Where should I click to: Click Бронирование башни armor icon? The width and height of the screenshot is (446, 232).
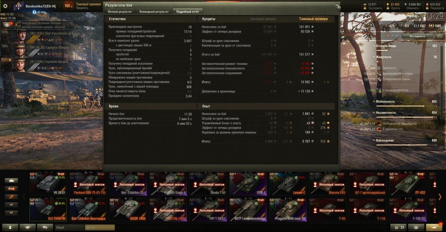pyautogui.click(x=379, y=79)
